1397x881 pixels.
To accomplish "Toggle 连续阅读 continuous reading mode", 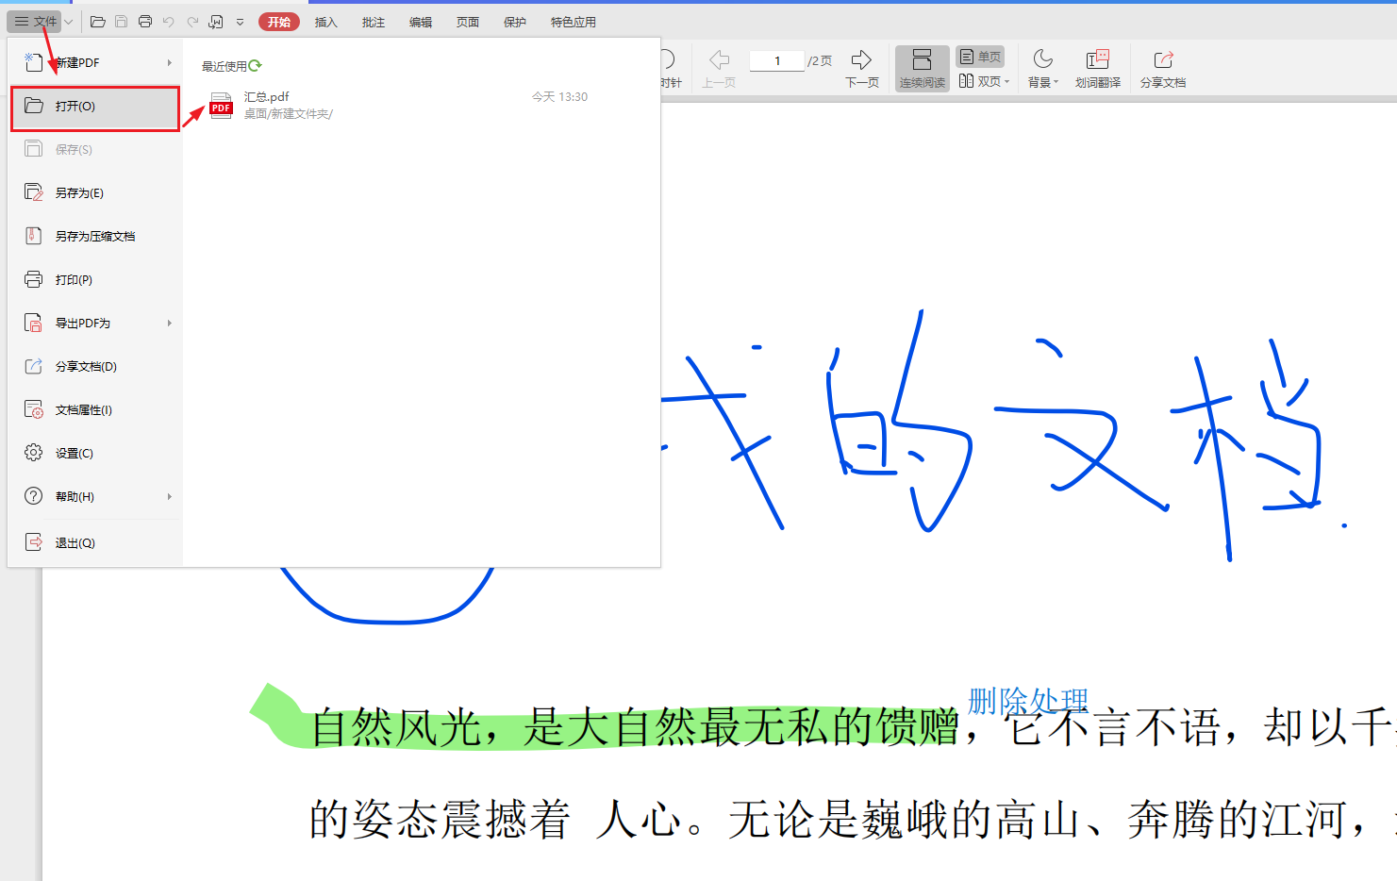I will click(922, 67).
